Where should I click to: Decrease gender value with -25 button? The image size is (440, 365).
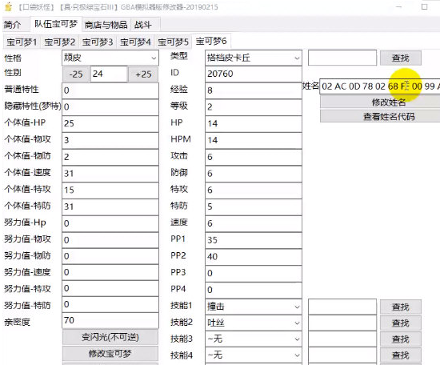point(76,74)
